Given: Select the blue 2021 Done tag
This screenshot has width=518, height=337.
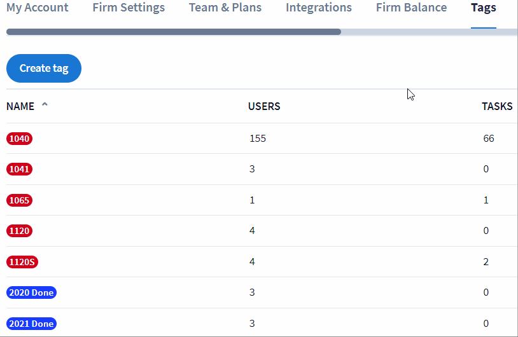Looking at the screenshot, I should tap(31, 324).
